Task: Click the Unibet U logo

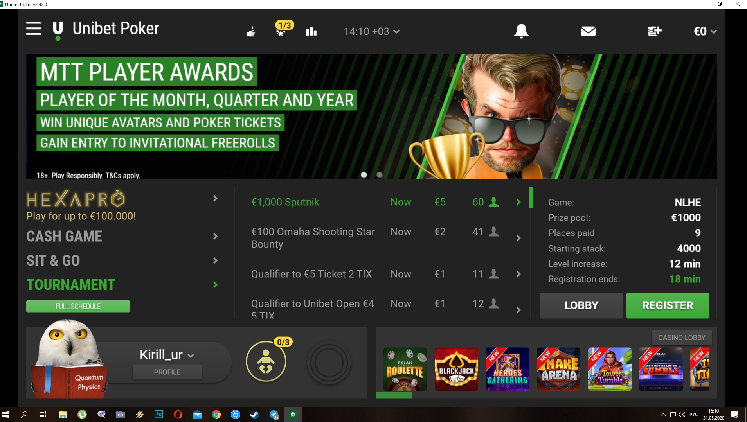Action: [58, 30]
